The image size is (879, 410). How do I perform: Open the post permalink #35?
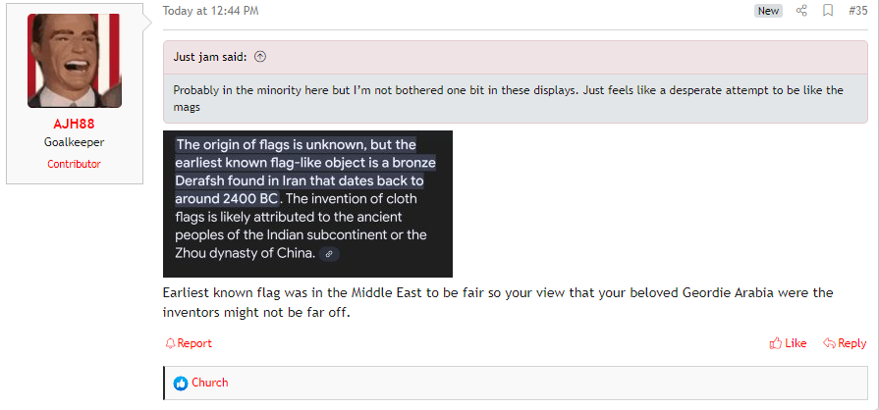click(x=857, y=11)
